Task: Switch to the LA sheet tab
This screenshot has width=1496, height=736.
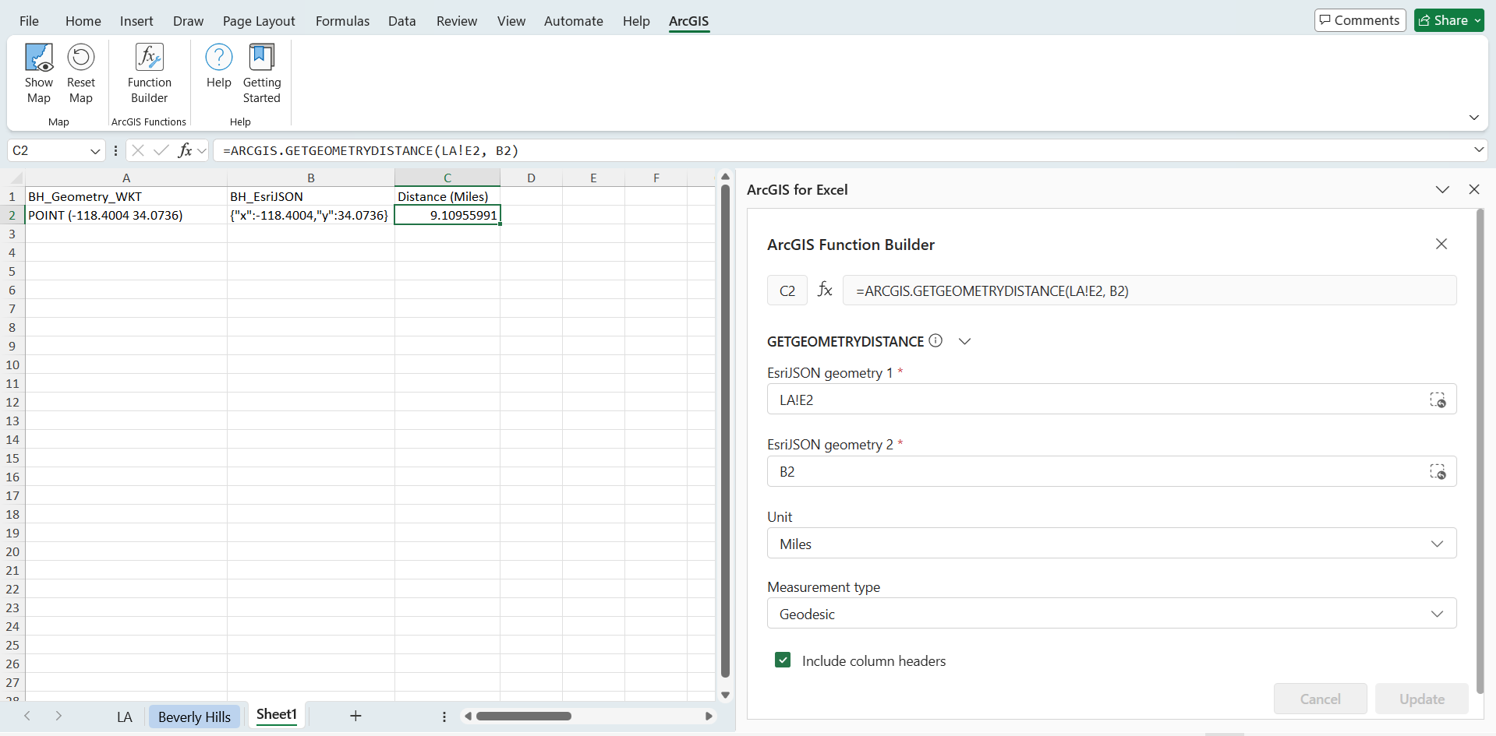Action: tap(125, 717)
